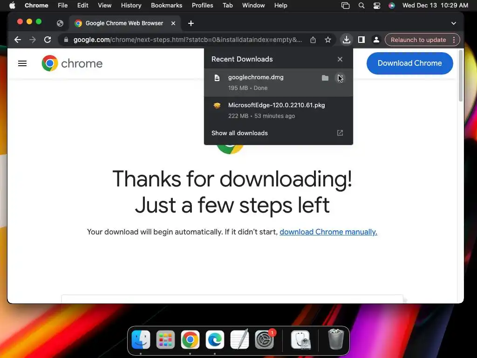Open TextEdit from the dock

pos(240,339)
